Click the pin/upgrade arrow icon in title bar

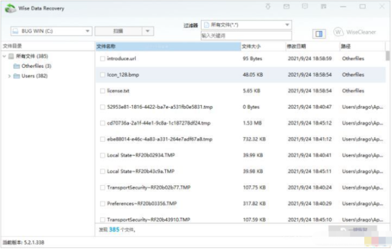[x=269, y=7]
